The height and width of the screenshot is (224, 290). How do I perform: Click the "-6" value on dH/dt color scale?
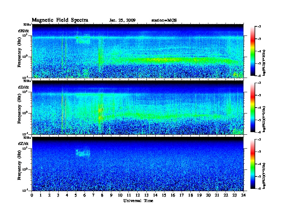tap(259, 76)
